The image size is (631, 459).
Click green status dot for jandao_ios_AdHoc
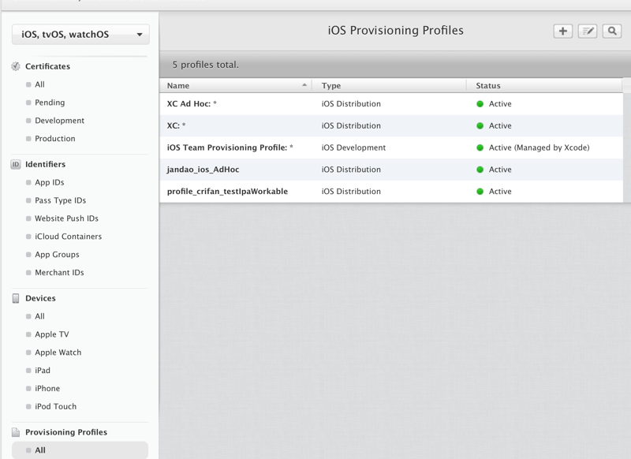(x=480, y=170)
